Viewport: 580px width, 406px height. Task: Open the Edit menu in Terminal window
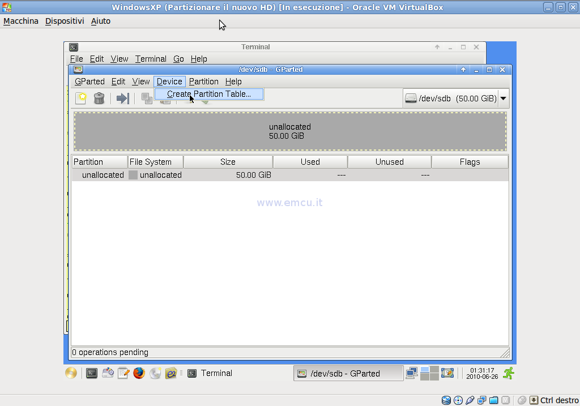point(97,59)
